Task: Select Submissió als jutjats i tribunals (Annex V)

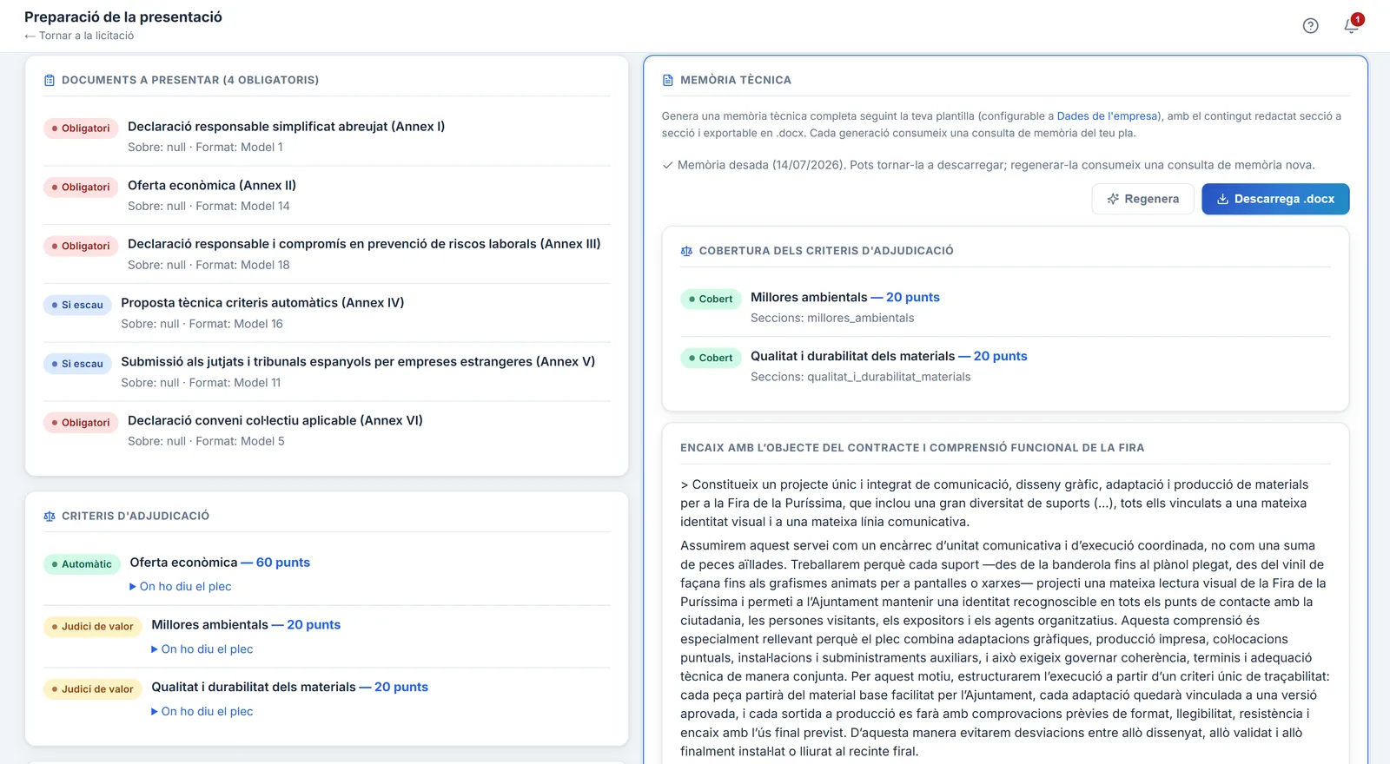Action: [x=358, y=362]
